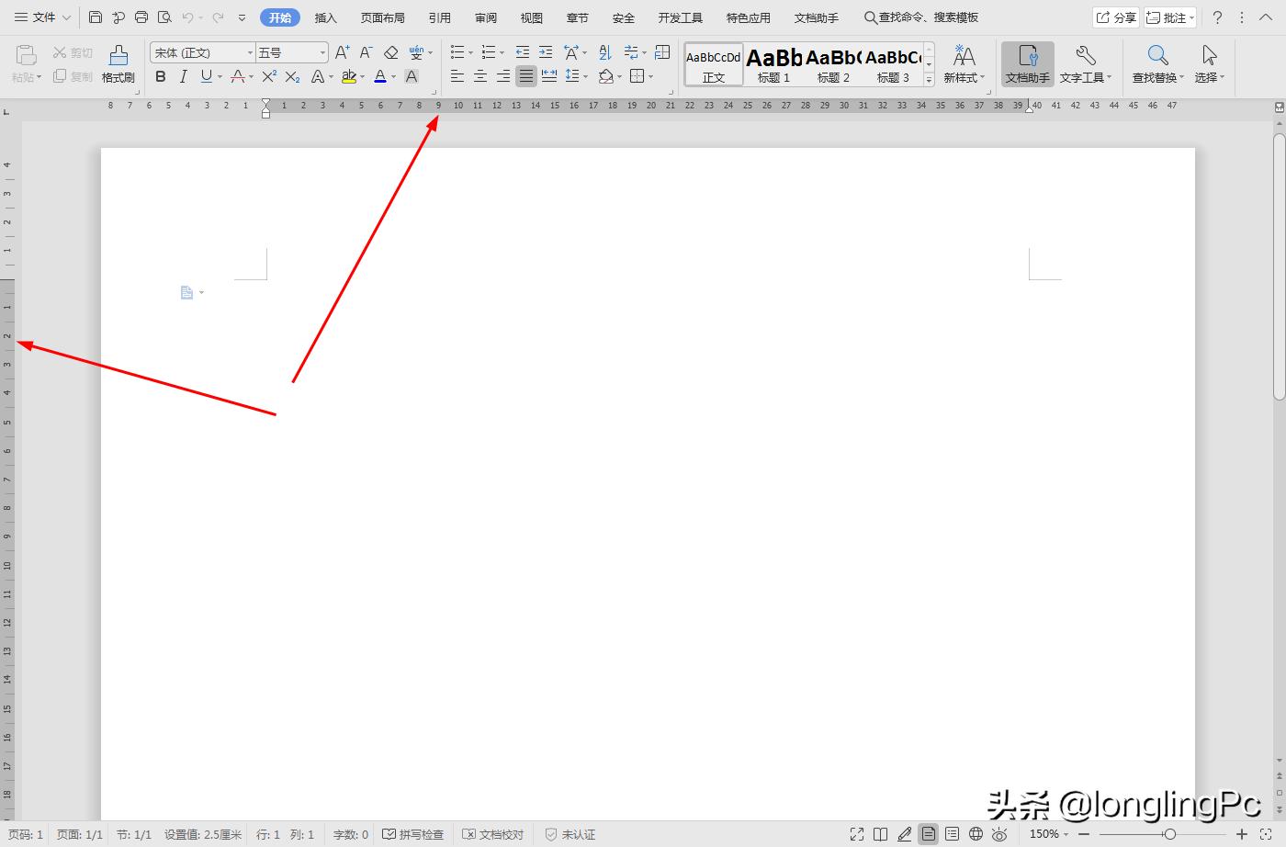Apply italic formatting
The width and height of the screenshot is (1286, 847).
point(183,77)
